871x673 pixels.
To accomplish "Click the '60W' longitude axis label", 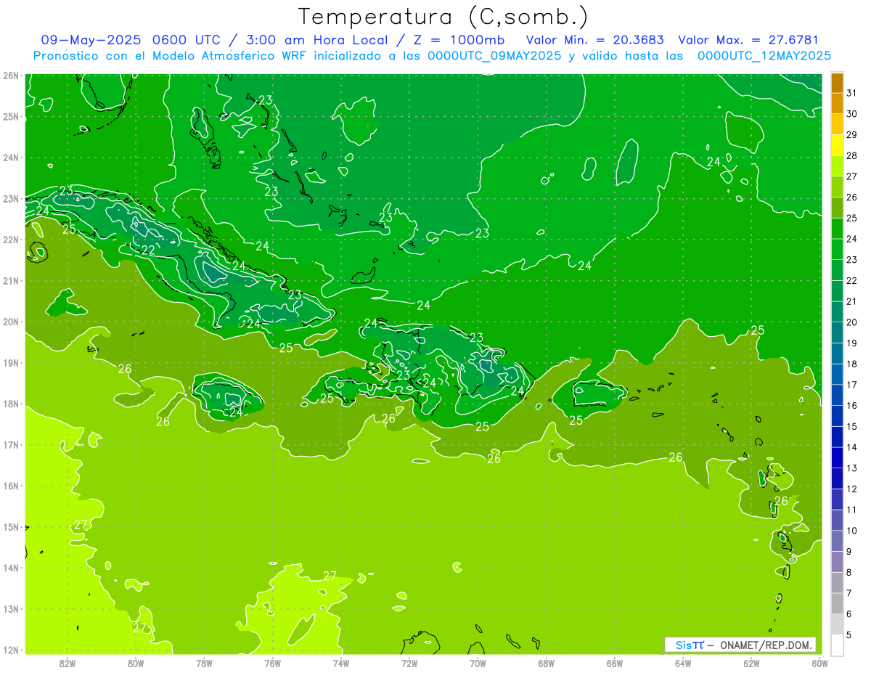I will pos(820,663).
